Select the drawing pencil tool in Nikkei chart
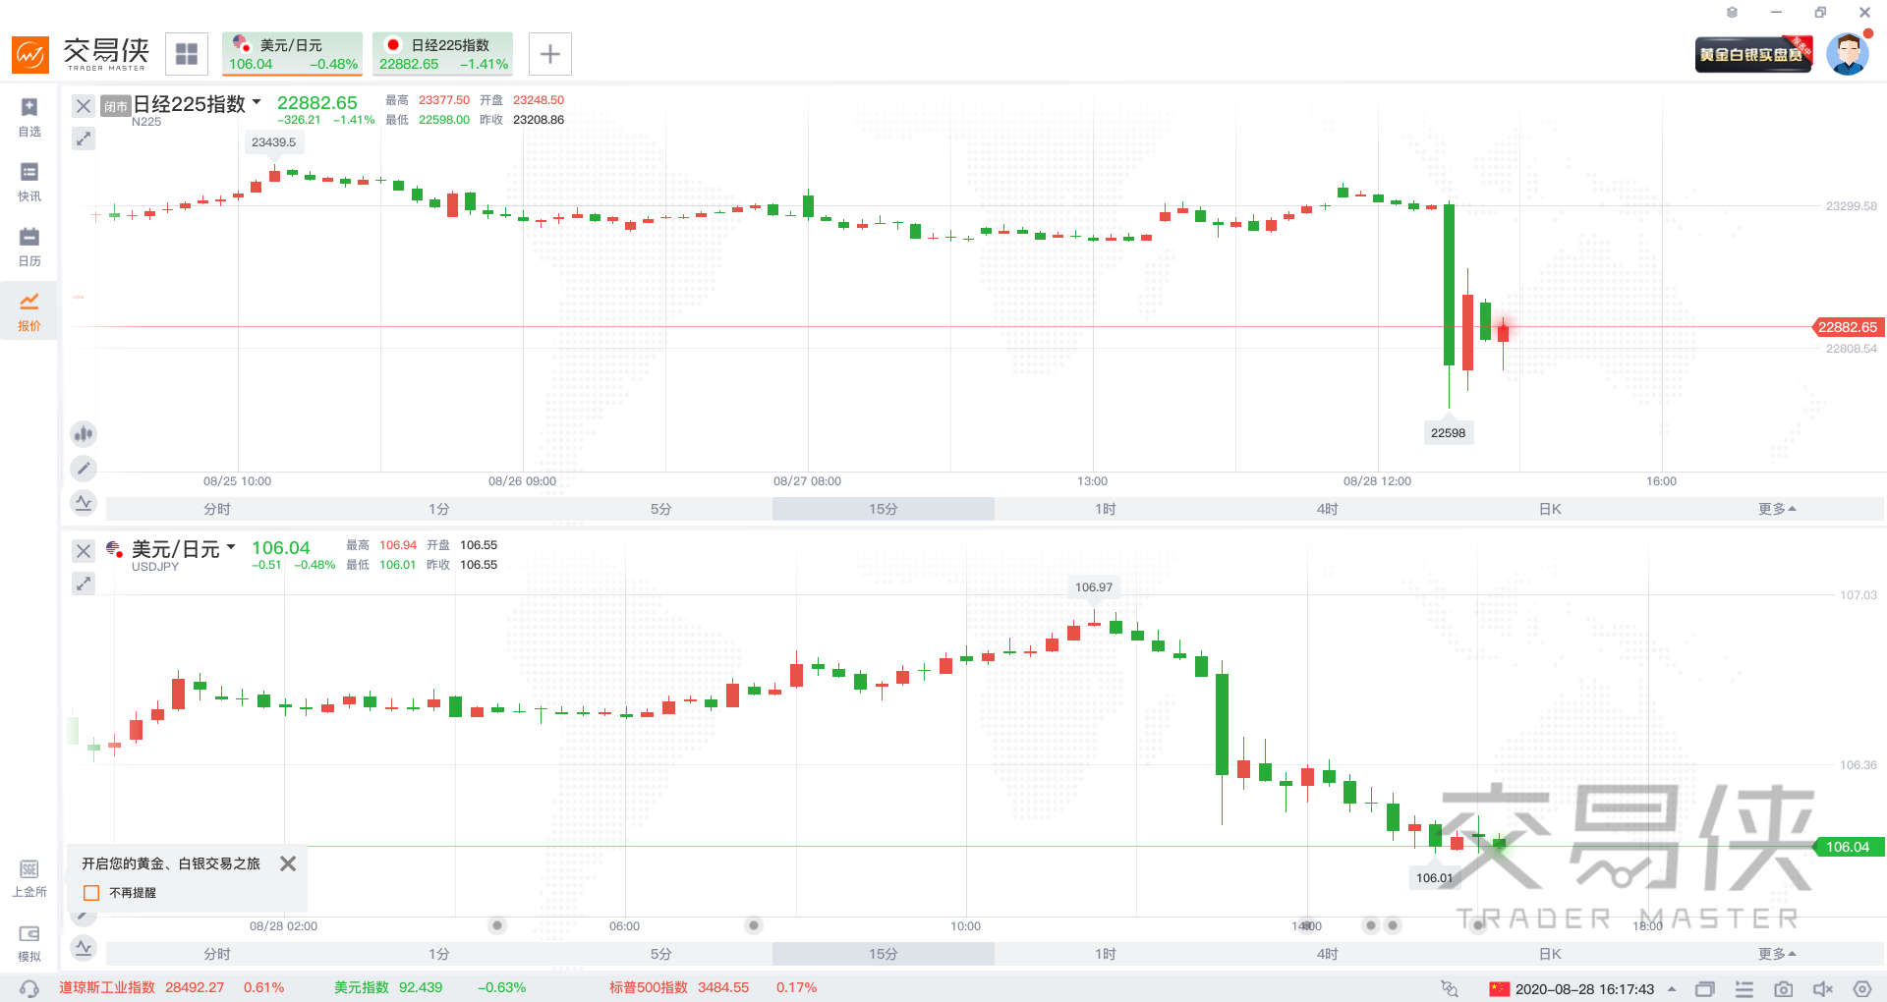The width and height of the screenshot is (1887, 1002). [x=84, y=469]
